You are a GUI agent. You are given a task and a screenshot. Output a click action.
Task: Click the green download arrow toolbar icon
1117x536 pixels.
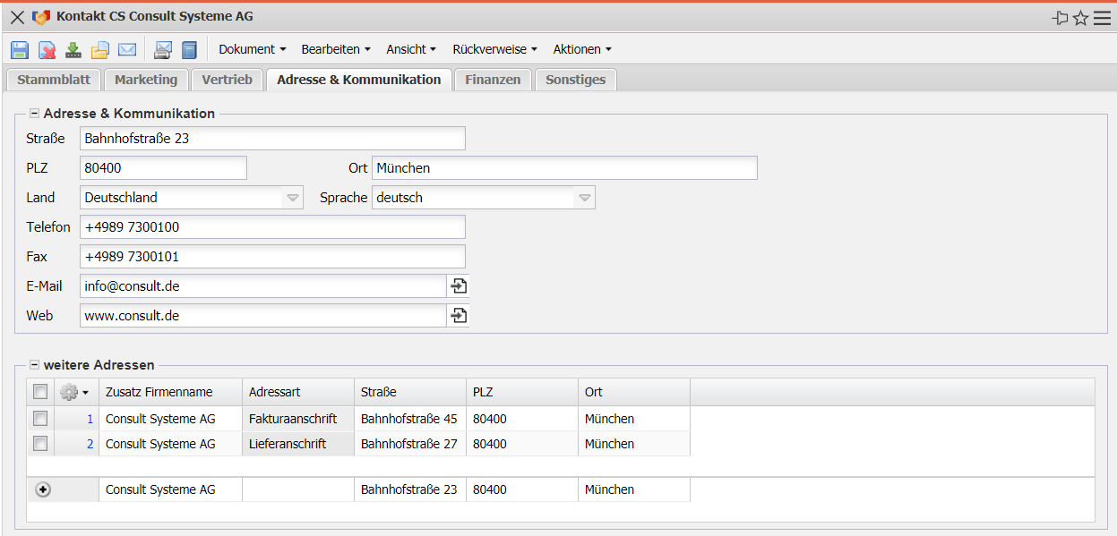(x=73, y=50)
